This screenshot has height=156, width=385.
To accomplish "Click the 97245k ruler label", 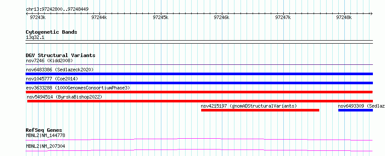I will 160,17.
